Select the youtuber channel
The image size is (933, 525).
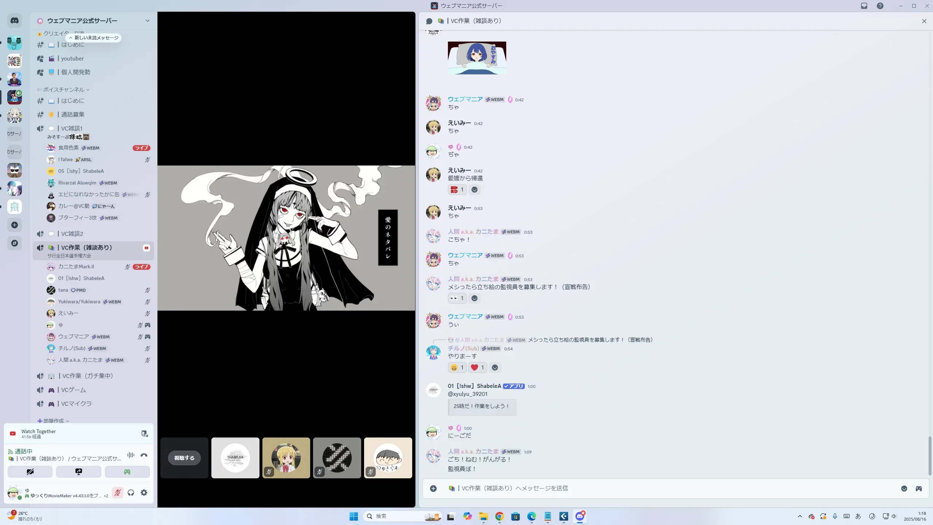[72, 58]
